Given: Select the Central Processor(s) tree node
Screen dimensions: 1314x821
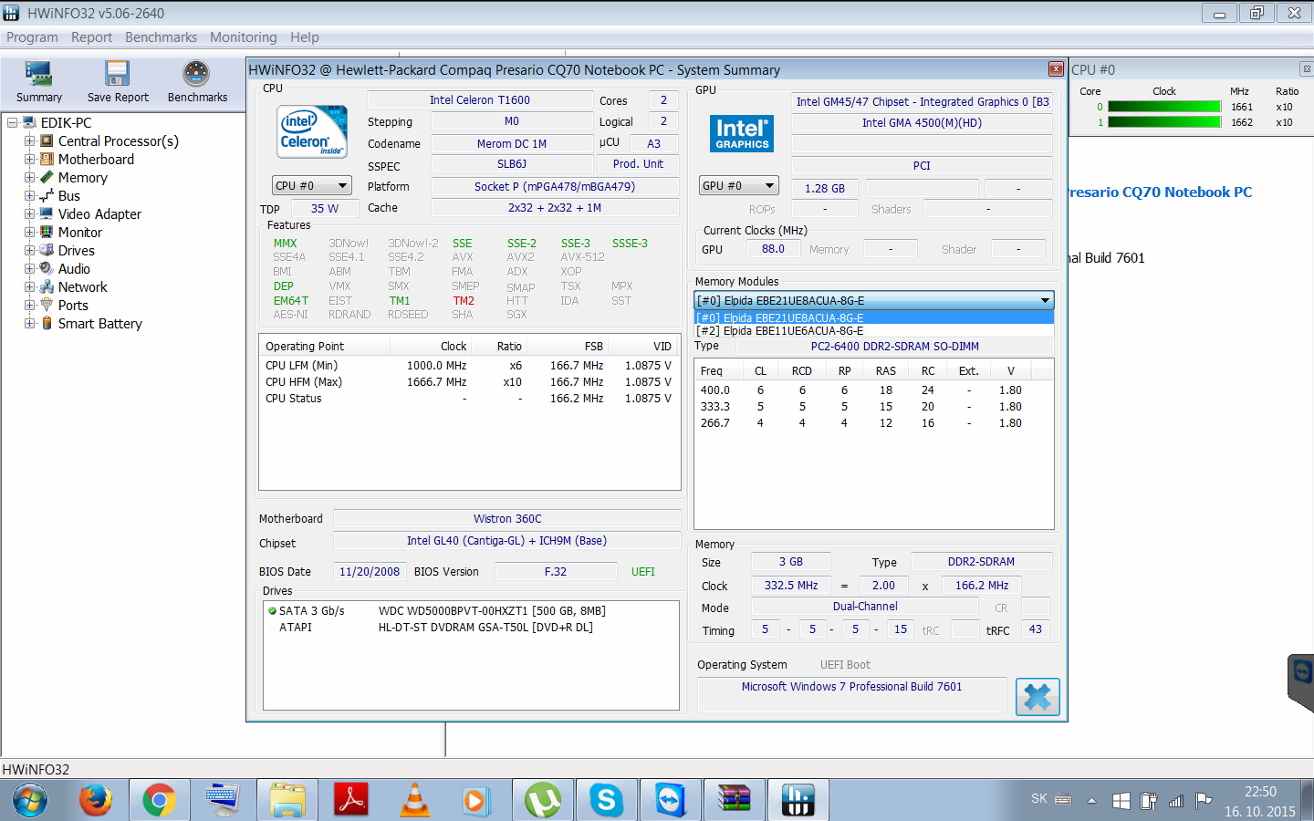Looking at the screenshot, I should coord(118,141).
